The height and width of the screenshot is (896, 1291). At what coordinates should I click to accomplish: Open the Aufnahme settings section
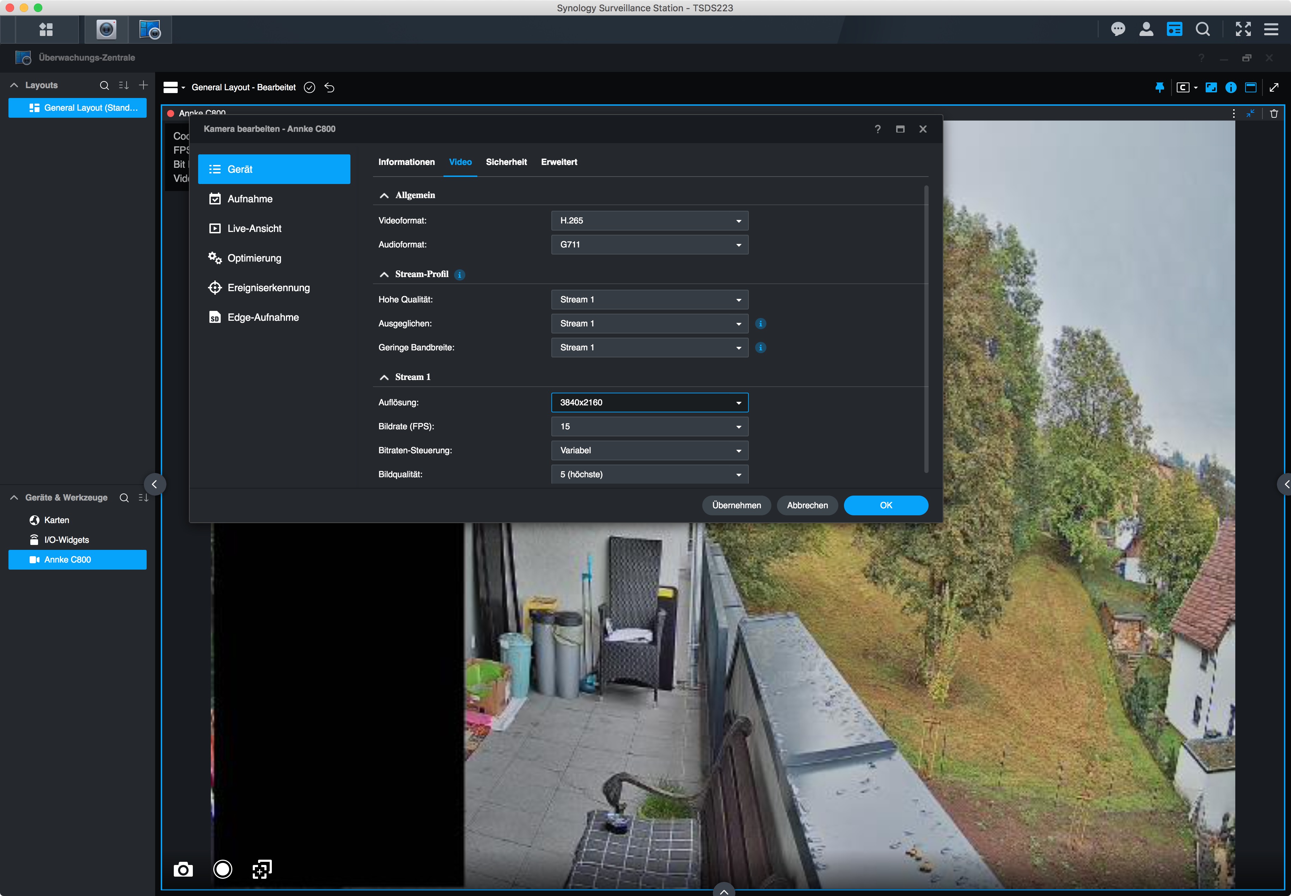[x=250, y=199]
